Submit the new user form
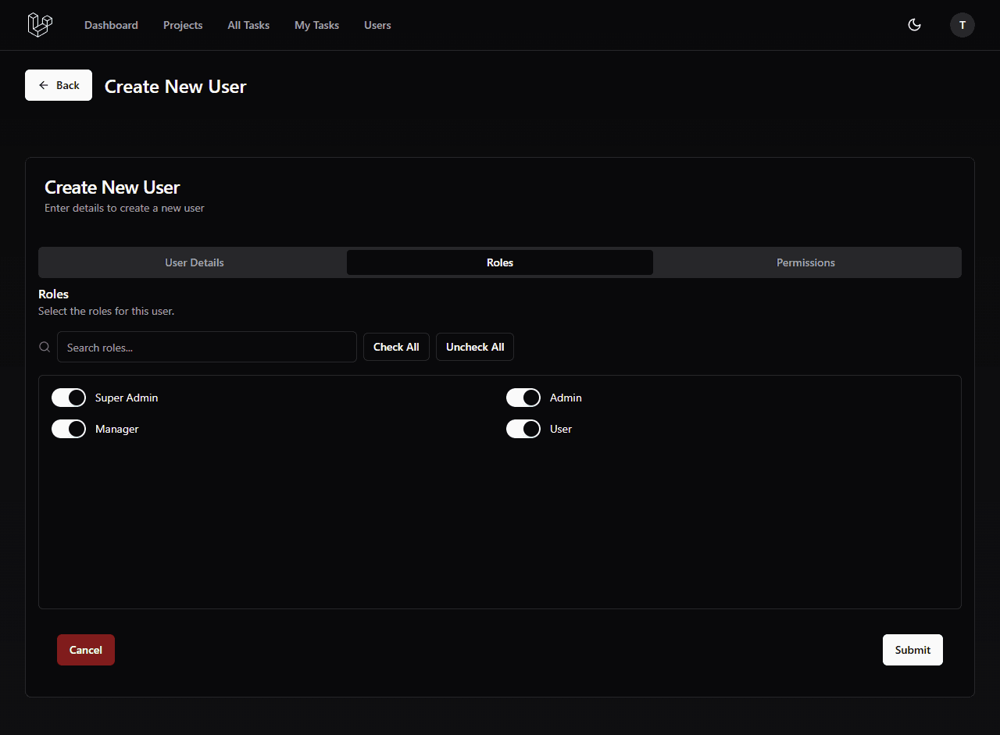Screen dimensions: 1000x735 912,649
